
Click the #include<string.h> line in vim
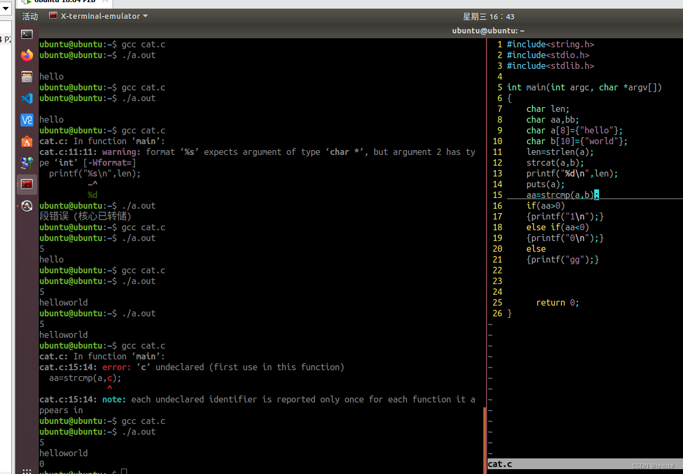(551, 44)
